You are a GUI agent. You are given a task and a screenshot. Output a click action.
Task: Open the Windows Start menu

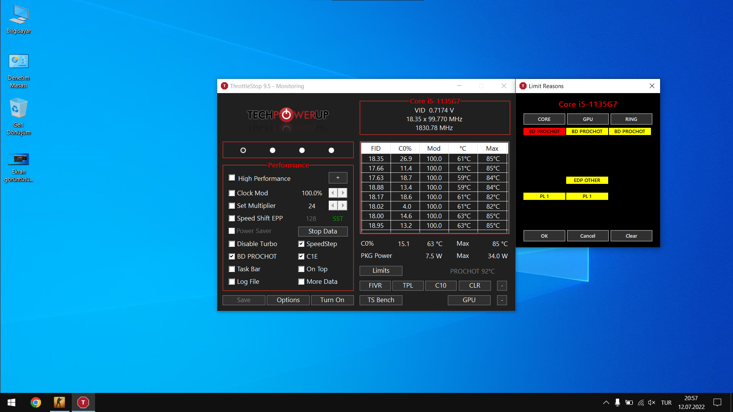11,402
